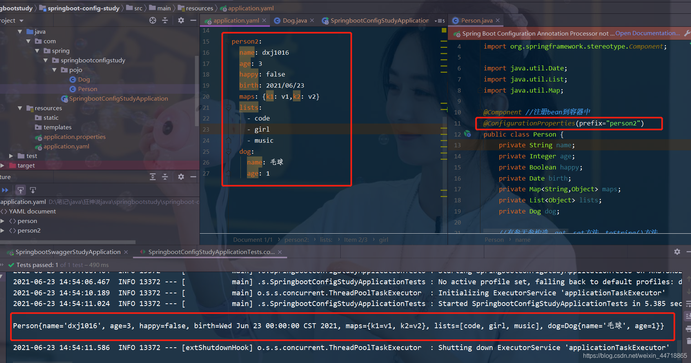The width and height of the screenshot is (691, 363).
Task: Hide the Structure panel with minimize icon
Action: click(x=193, y=177)
